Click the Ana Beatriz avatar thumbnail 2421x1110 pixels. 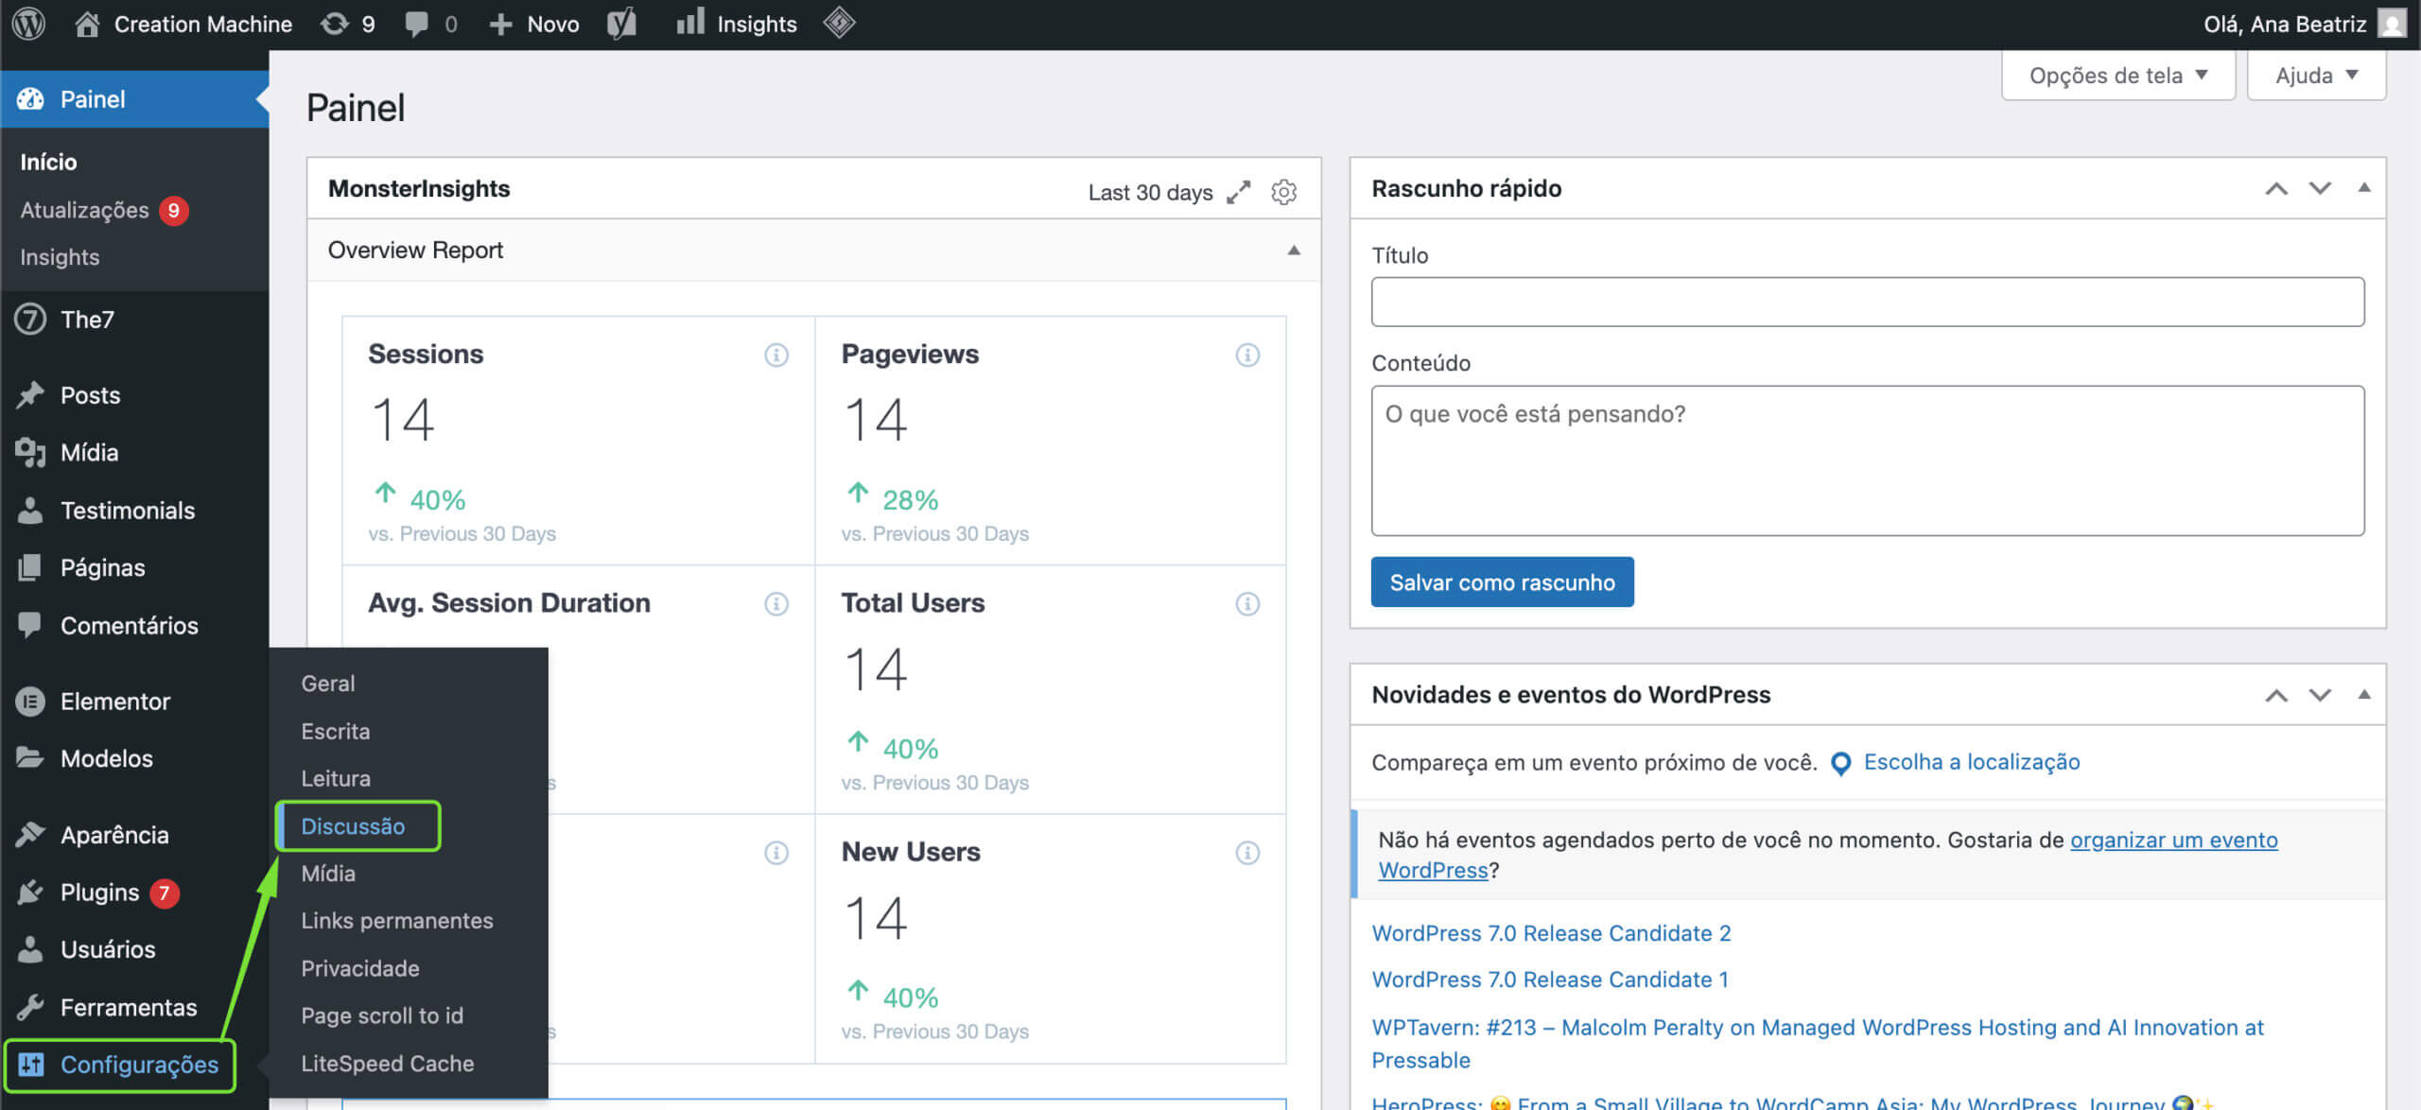(2392, 24)
